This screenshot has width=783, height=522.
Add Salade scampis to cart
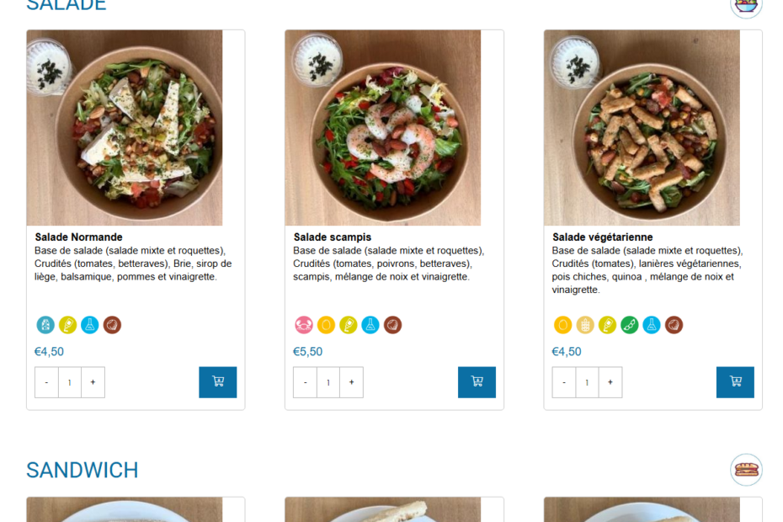click(x=477, y=381)
